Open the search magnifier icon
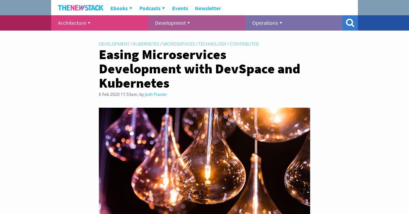This screenshot has width=409, height=214. (x=350, y=23)
